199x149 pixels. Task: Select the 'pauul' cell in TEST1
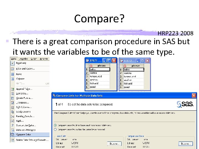tap(99, 87)
